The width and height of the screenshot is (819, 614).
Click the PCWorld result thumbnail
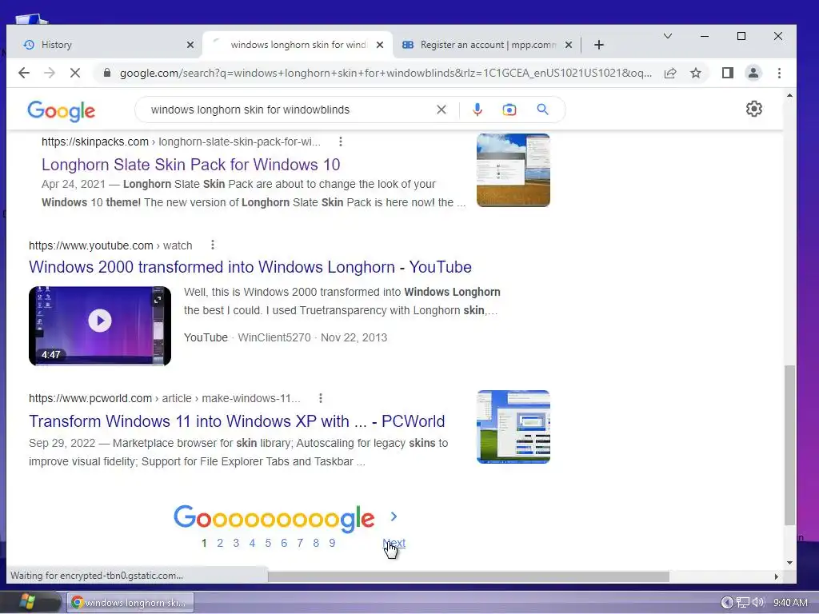point(513,427)
